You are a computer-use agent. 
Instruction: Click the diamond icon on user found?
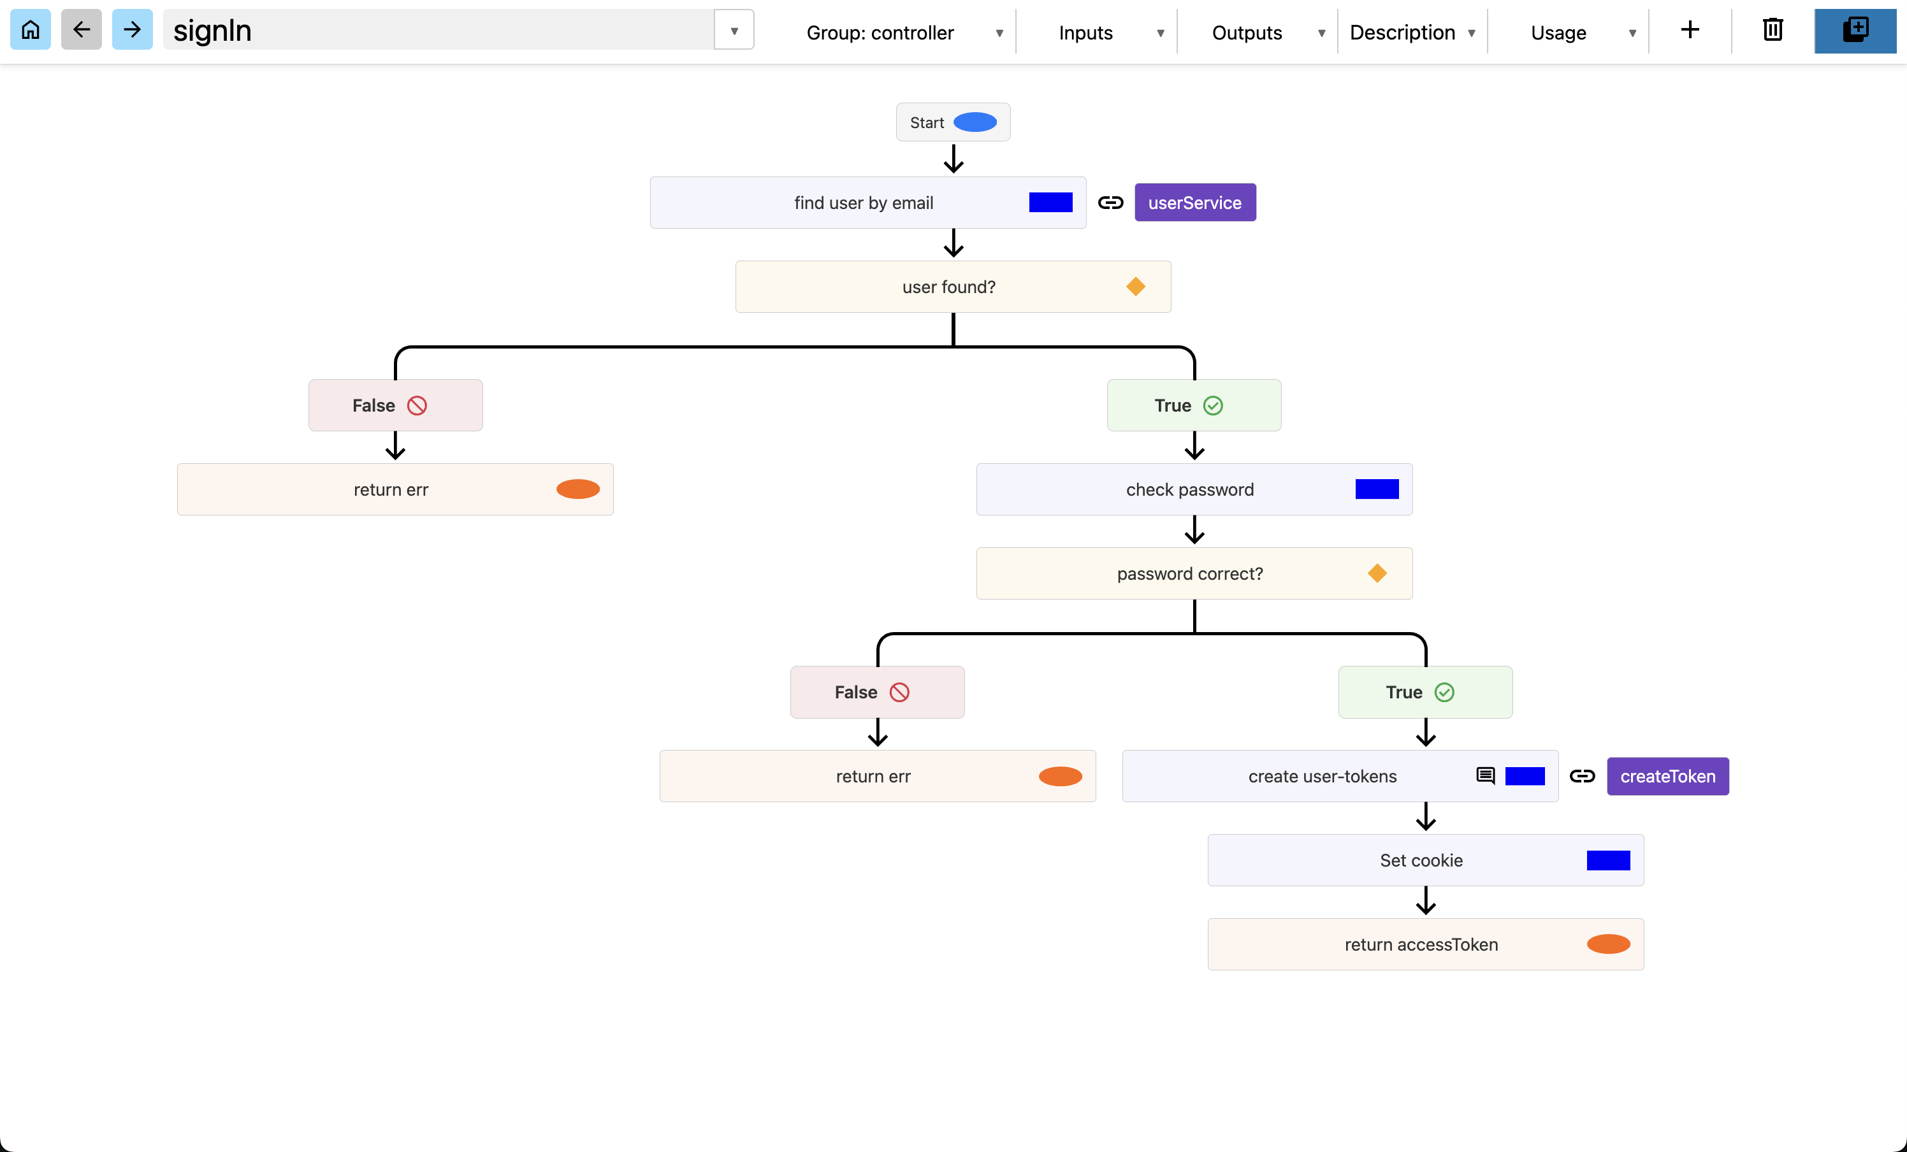pyautogui.click(x=1135, y=287)
